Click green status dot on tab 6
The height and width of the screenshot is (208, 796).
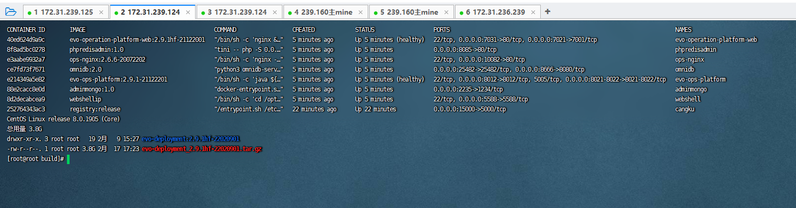point(461,13)
